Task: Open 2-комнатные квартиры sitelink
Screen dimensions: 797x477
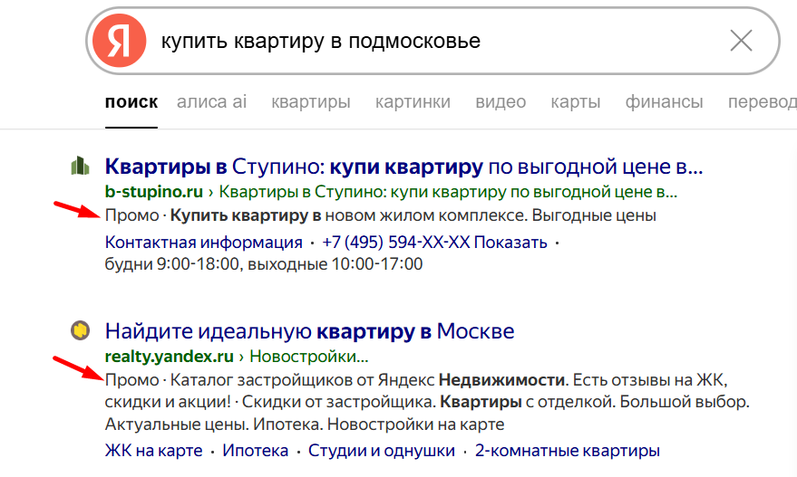Action: click(x=568, y=451)
